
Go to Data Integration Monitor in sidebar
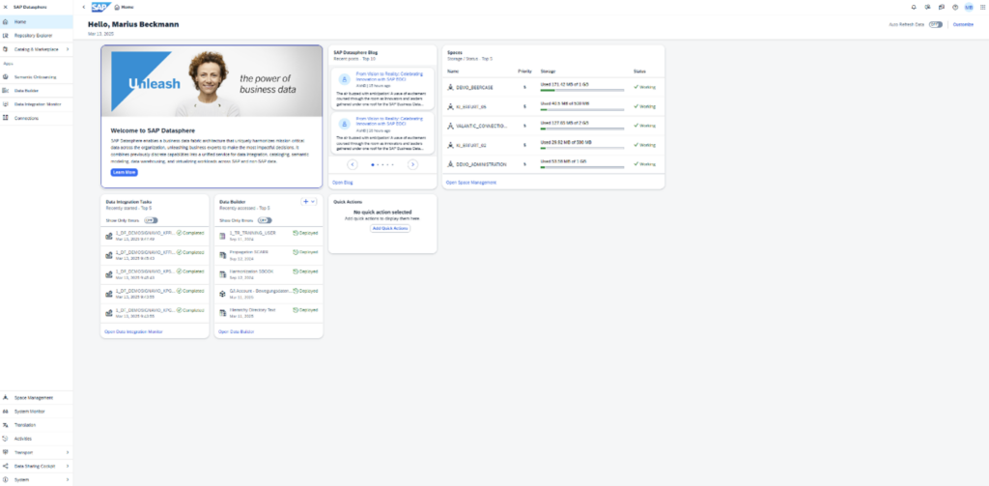pyautogui.click(x=39, y=103)
